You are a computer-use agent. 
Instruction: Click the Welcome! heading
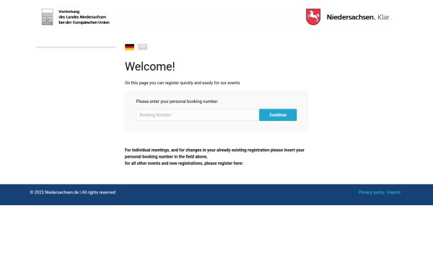150,66
